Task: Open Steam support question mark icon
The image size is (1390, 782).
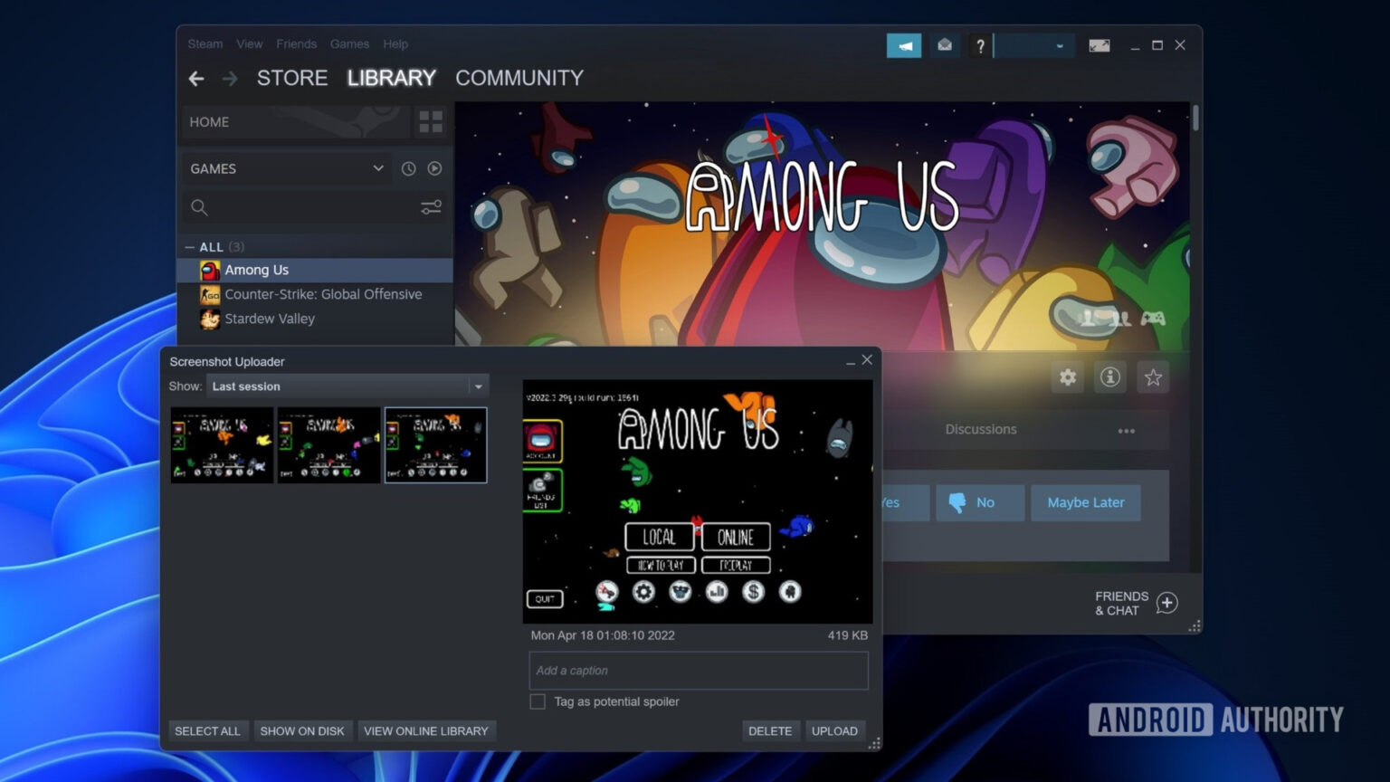Action: 980,45
